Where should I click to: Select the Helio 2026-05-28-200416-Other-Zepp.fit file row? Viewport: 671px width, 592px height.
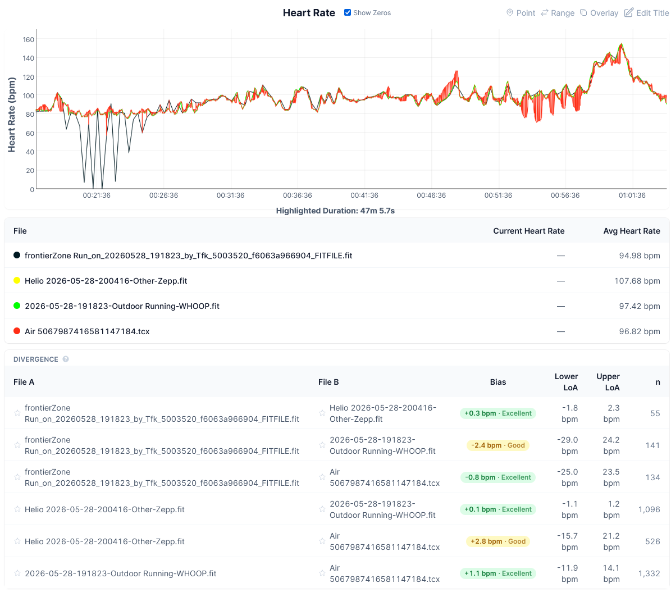[336, 281]
